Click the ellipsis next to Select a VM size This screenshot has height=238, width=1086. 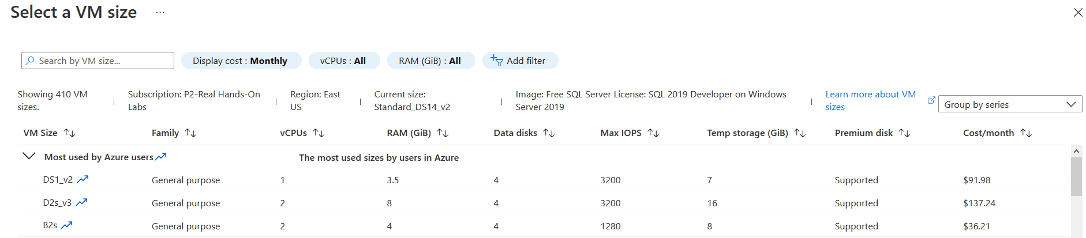(x=160, y=12)
